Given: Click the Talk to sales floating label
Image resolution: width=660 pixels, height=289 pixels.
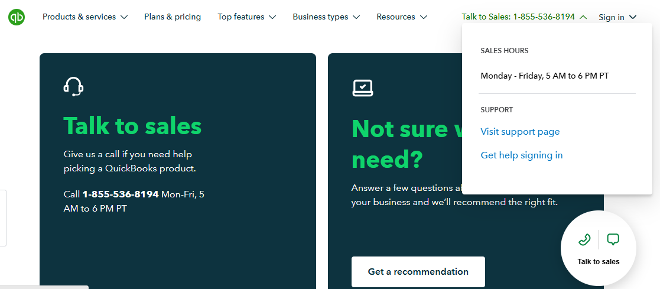Looking at the screenshot, I should coord(598,262).
